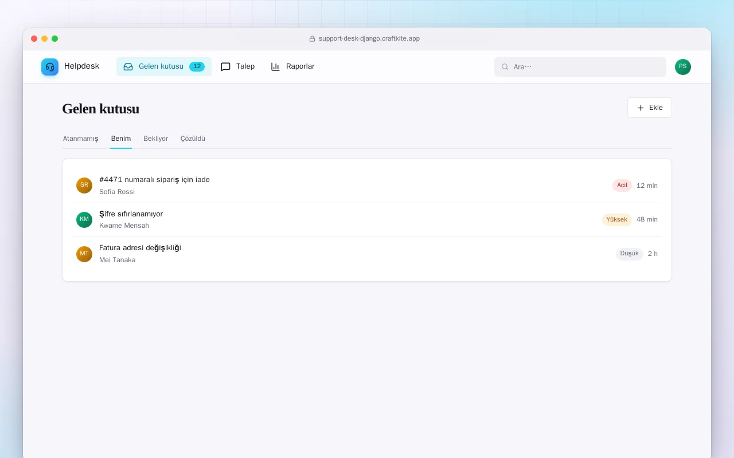The image size is (734, 458).
Task: Click the red close window button
Action: (x=34, y=39)
